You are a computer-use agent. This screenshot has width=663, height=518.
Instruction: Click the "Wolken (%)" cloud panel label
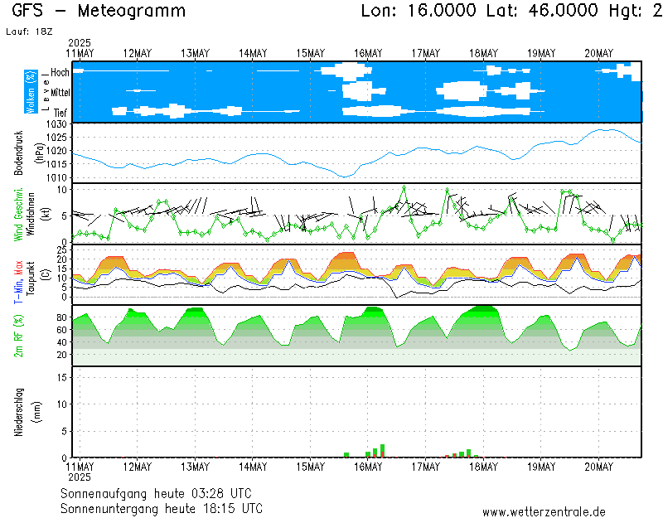tap(31, 92)
